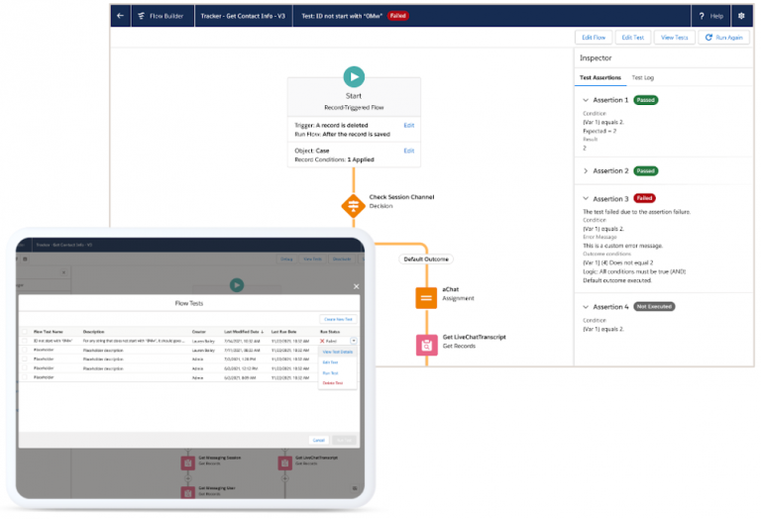Click the Help question mark icon
761x519 pixels.
pos(701,16)
